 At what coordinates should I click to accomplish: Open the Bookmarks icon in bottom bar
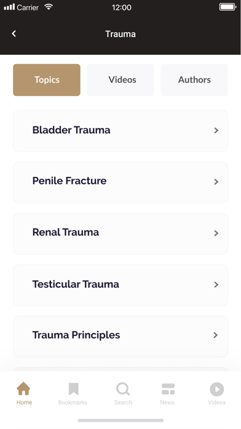(x=73, y=389)
